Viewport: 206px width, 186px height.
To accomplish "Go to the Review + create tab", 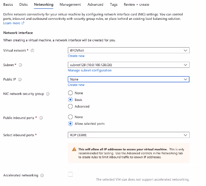I will 136,4.
